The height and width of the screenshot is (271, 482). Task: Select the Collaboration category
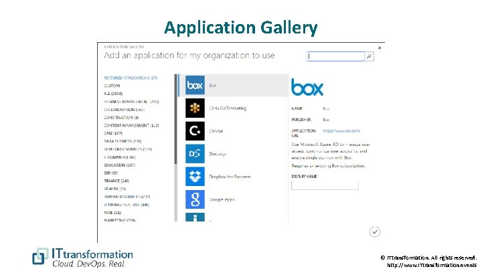click(125, 110)
